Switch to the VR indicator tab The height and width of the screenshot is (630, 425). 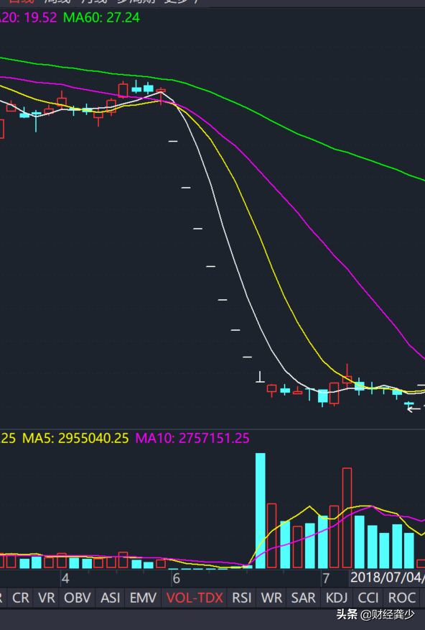coord(47,598)
